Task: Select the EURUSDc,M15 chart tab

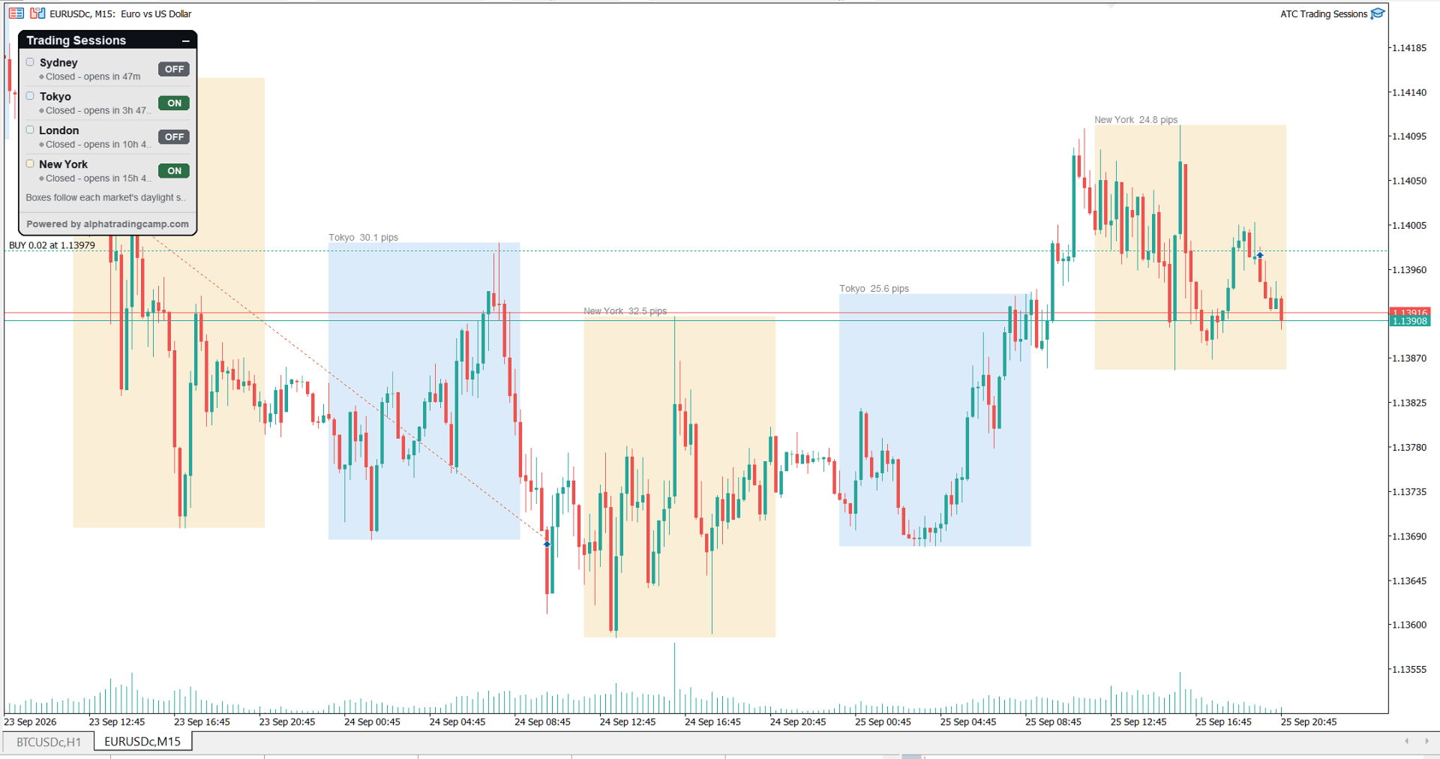Action: (142, 742)
